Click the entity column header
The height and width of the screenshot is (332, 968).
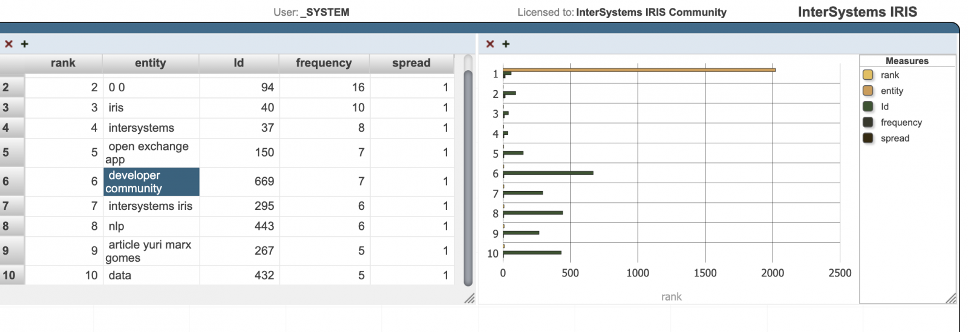pyautogui.click(x=151, y=63)
